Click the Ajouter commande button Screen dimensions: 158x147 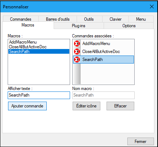(x=27, y=106)
